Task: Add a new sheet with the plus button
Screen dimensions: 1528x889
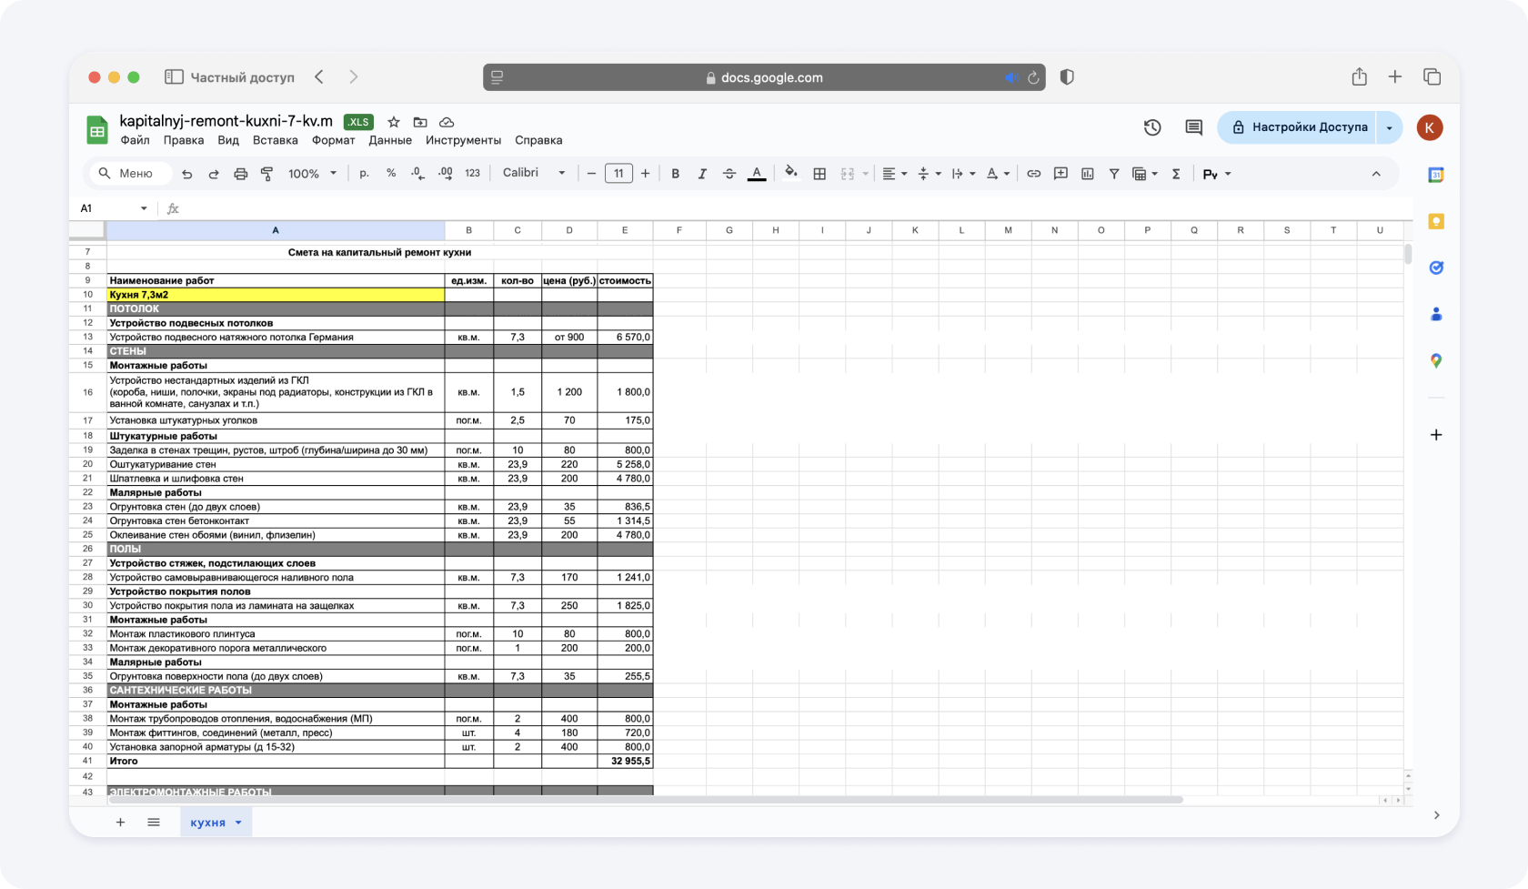Action: click(120, 823)
